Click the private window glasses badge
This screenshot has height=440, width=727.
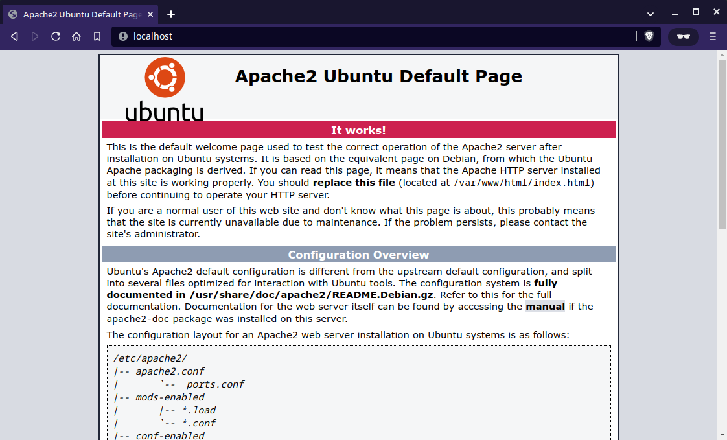[x=683, y=36]
